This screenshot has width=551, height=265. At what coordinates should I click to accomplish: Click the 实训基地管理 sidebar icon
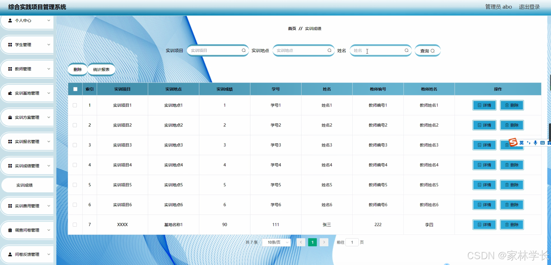10,93
